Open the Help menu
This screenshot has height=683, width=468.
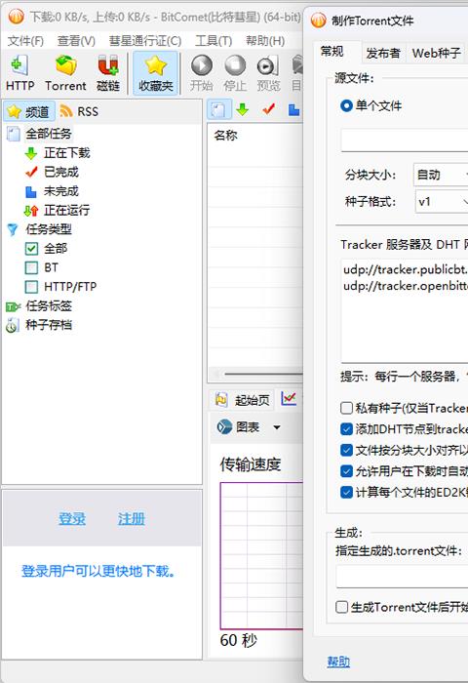point(265,41)
